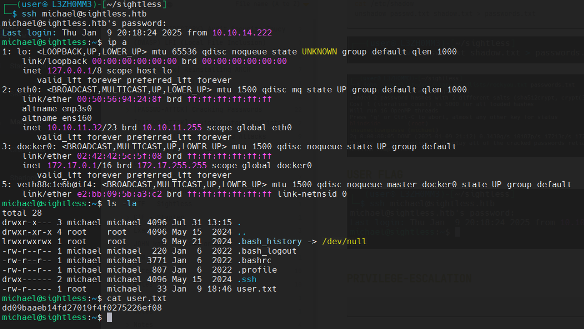Select the user flag hash dd09baaeb14fd...
The height and width of the screenshot is (329, 584).
82,308
